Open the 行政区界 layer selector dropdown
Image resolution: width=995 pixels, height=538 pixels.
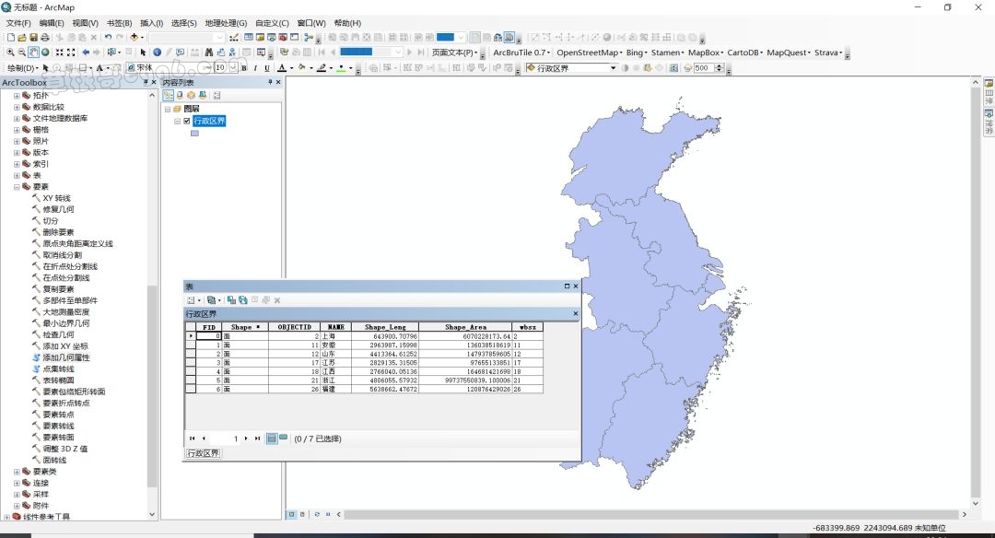click(x=613, y=68)
